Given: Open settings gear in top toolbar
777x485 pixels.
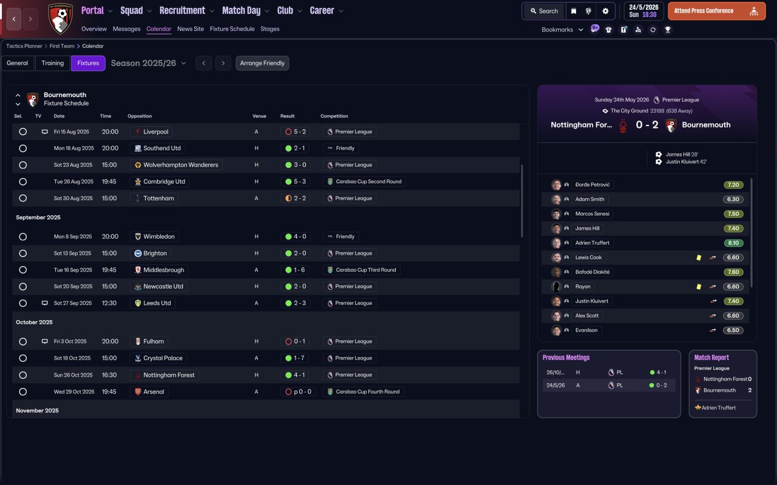Looking at the screenshot, I should pyautogui.click(x=605, y=11).
